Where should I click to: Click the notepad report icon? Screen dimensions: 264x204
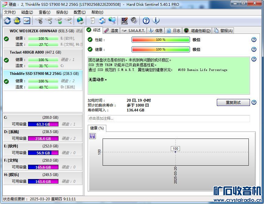[92, 21]
